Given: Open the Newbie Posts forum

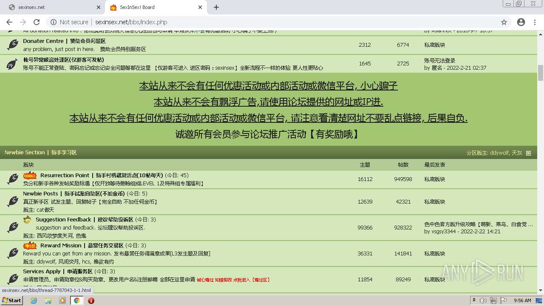Looking at the screenshot, I should tap(74, 193).
